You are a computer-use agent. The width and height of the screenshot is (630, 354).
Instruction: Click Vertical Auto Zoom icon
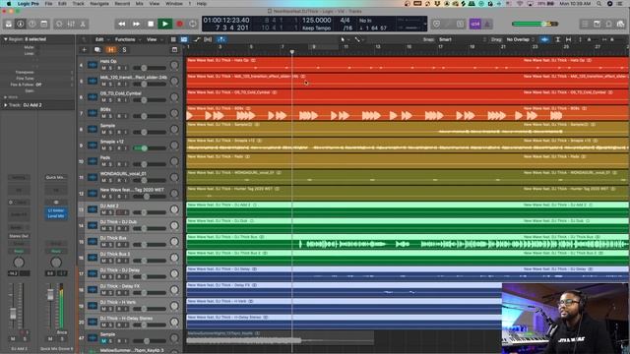tap(558, 39)
